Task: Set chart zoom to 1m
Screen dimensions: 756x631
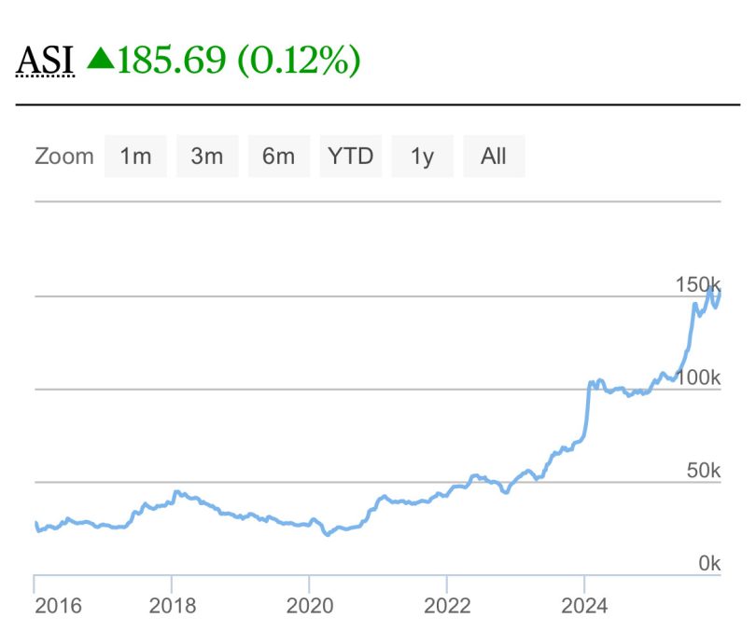Action: (135, 157)
